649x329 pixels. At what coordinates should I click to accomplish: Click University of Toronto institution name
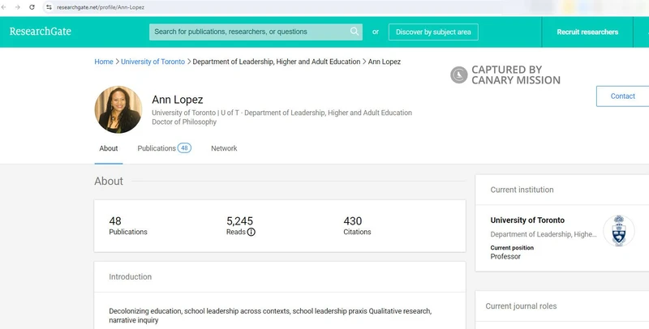click(x=527, y=220)
